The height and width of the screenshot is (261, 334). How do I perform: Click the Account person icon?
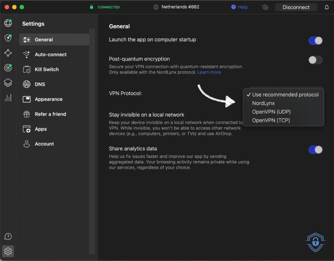coord(27,144)
